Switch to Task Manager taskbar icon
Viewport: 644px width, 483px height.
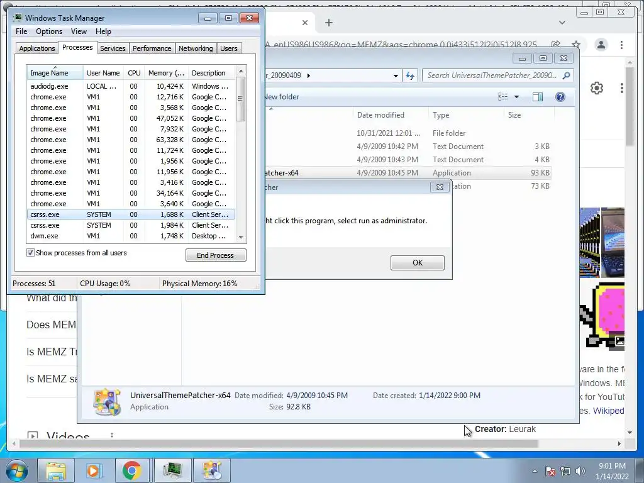(172, 470)
